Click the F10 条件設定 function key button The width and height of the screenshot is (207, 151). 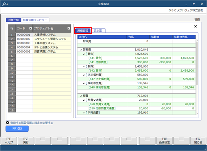[164, 141]
